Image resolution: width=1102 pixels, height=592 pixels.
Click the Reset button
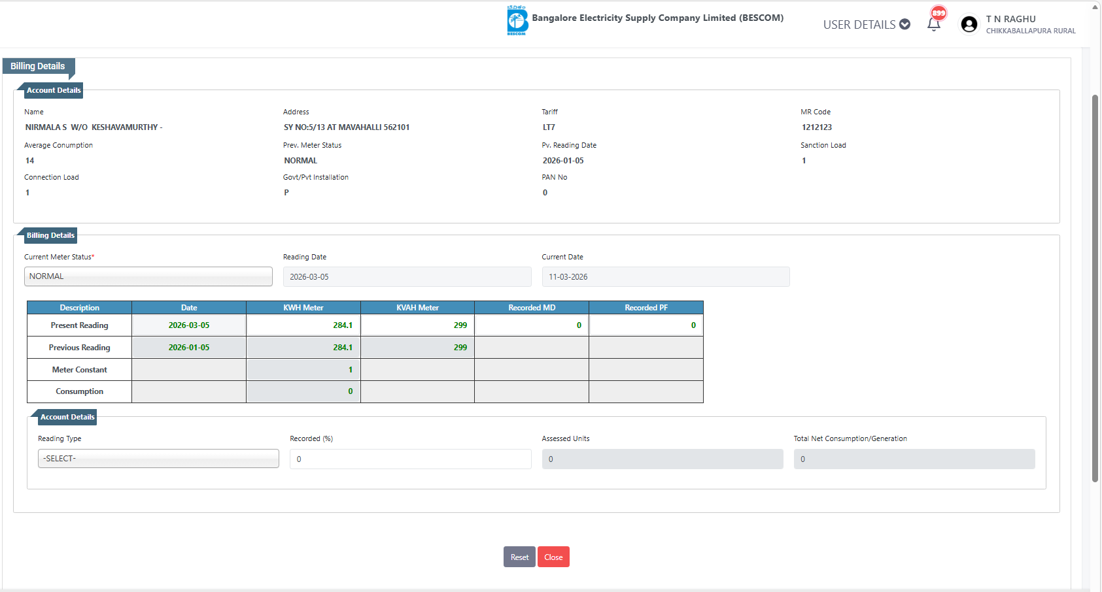tap(519, 557)
